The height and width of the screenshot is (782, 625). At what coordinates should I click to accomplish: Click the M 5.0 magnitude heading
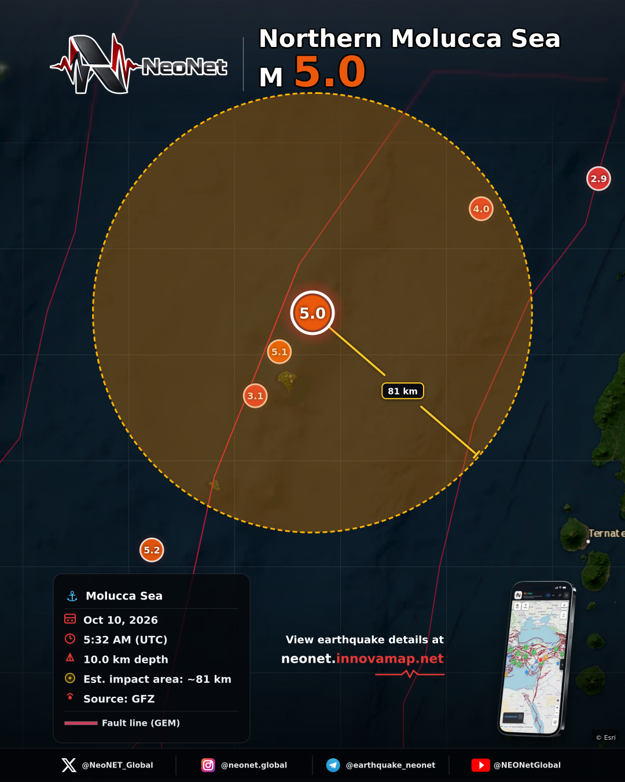click(x=312, y=72)
